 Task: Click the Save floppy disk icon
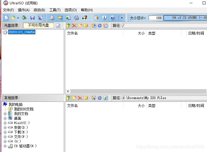pyautogui.click(x=32, y=18)
